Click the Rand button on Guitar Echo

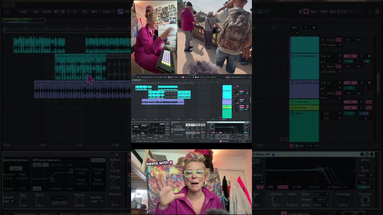pyautogui.click(x=197, y=122)
